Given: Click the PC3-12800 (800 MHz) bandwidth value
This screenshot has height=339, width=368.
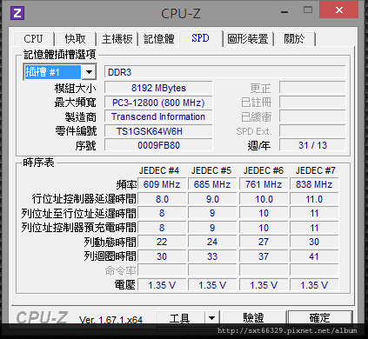Looking at the screenshot, I should tap(158, 103).
